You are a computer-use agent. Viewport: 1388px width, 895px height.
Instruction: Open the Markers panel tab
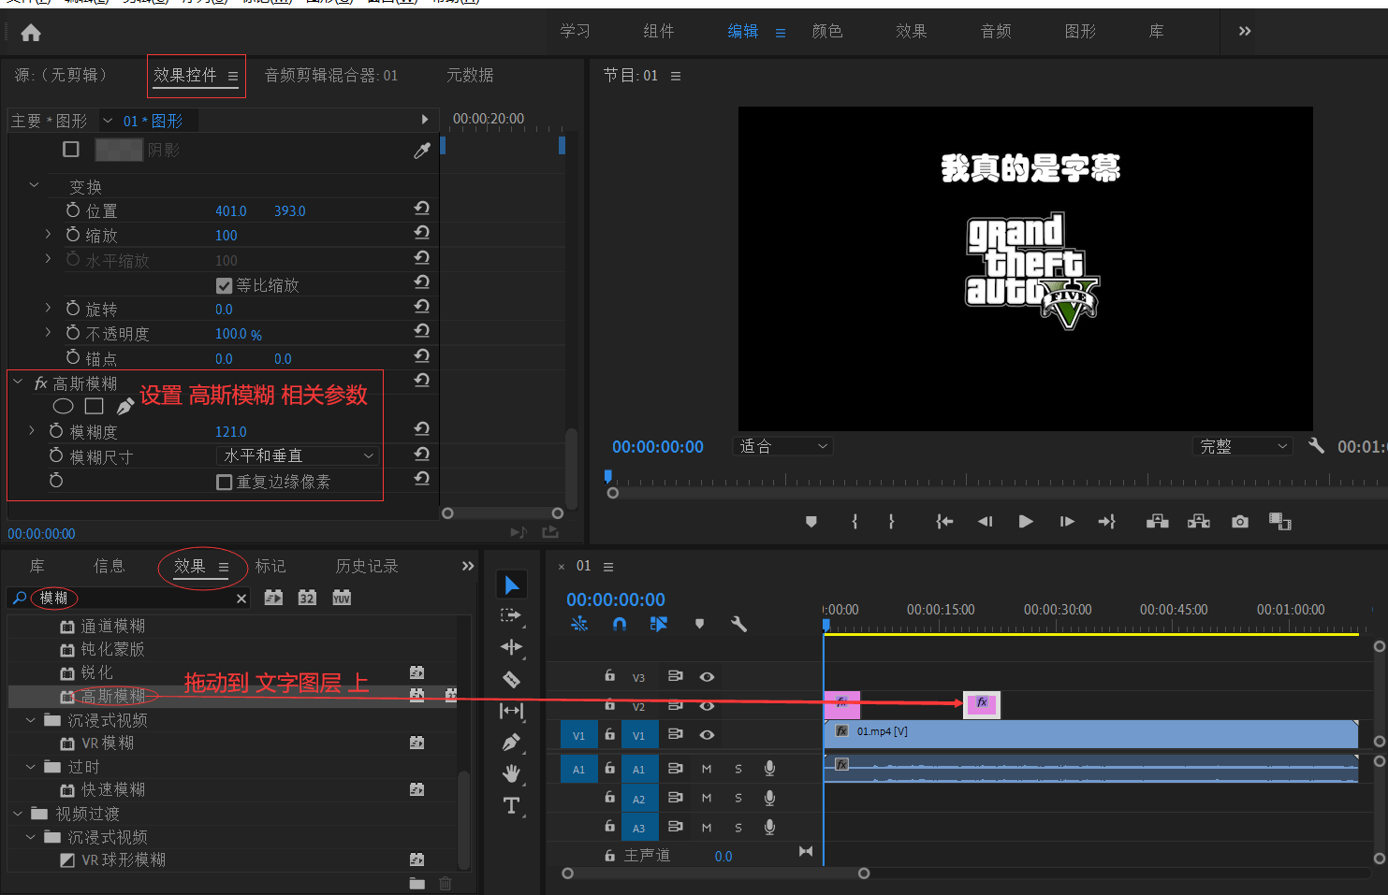pyautogui.click(x=270, y=567)
